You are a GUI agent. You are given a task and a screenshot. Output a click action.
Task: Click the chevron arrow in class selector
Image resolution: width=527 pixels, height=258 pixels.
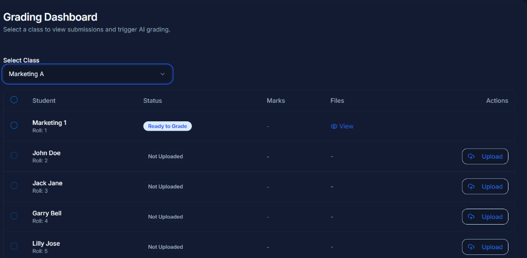click(163, 74)
